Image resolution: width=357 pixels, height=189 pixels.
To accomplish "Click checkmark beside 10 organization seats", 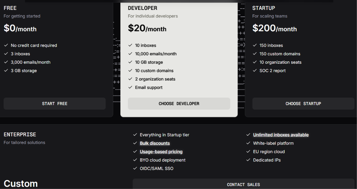I will (255, 62).
